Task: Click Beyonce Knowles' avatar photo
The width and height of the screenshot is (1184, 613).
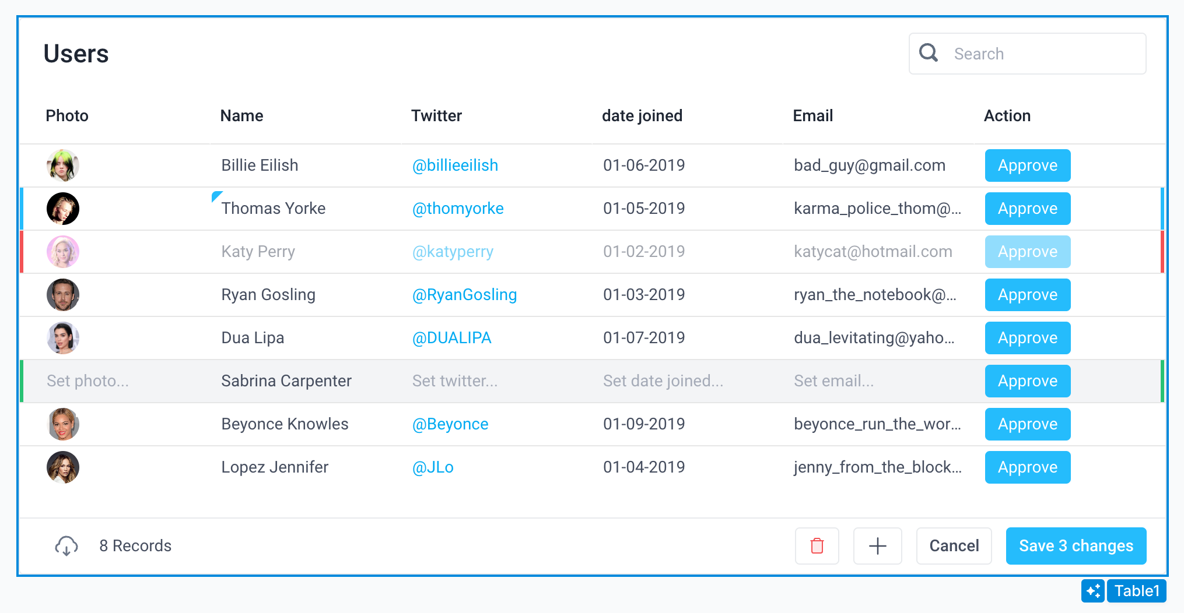Action: click(x=63, y=424)
